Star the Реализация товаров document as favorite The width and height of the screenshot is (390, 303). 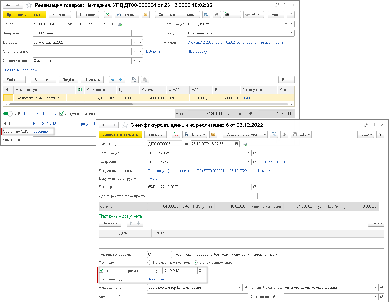tap(29, 5)
